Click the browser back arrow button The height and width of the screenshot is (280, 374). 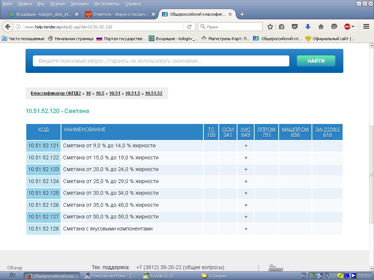click(x=8, y=27)
